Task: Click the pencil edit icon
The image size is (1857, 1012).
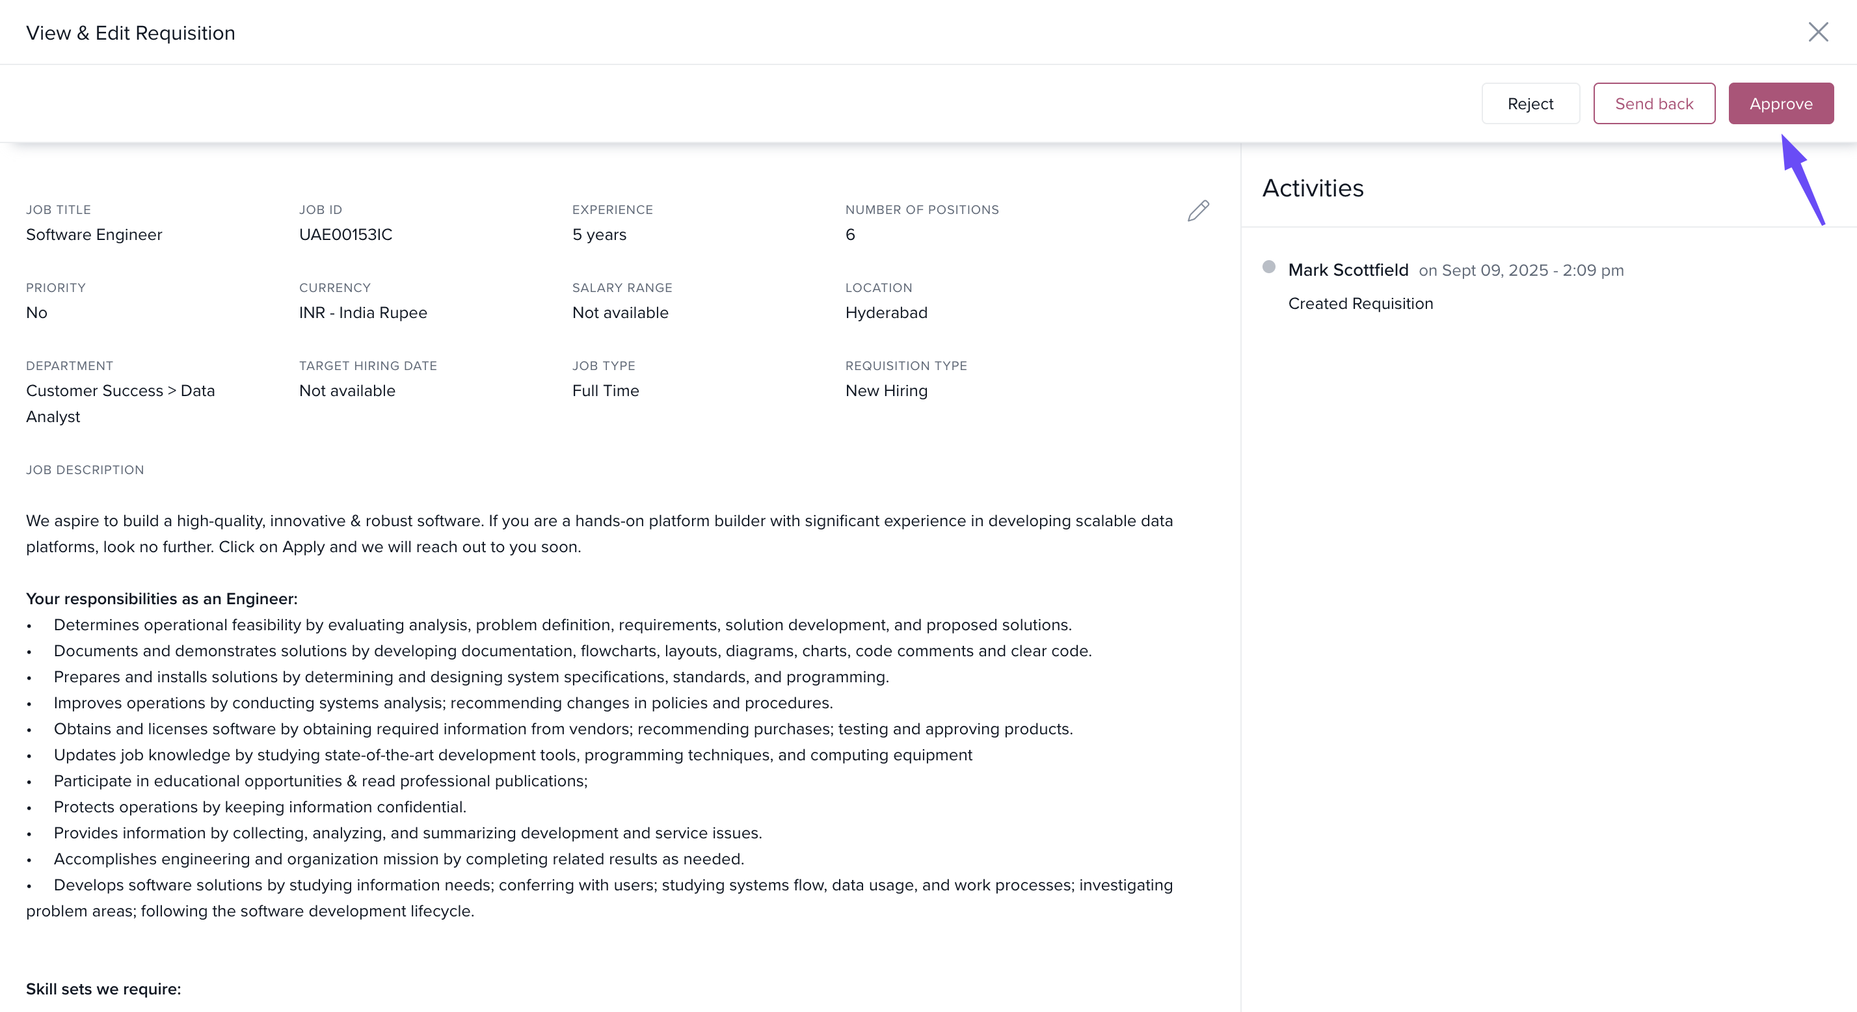Action: pos(1198,211)
